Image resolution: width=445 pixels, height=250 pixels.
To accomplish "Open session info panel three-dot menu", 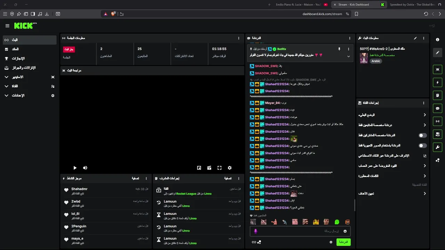I will tap(238, 38).
